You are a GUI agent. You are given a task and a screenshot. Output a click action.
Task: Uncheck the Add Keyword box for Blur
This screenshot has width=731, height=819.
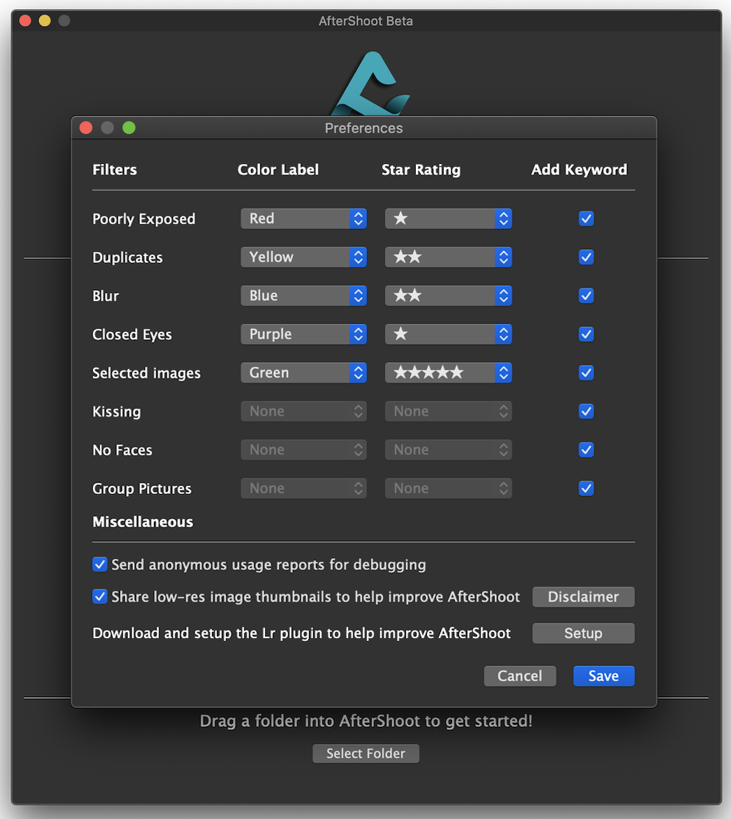586,296
